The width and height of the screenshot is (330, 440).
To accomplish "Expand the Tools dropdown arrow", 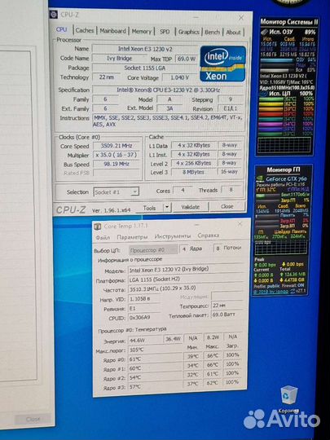I will tap(167, 208).
